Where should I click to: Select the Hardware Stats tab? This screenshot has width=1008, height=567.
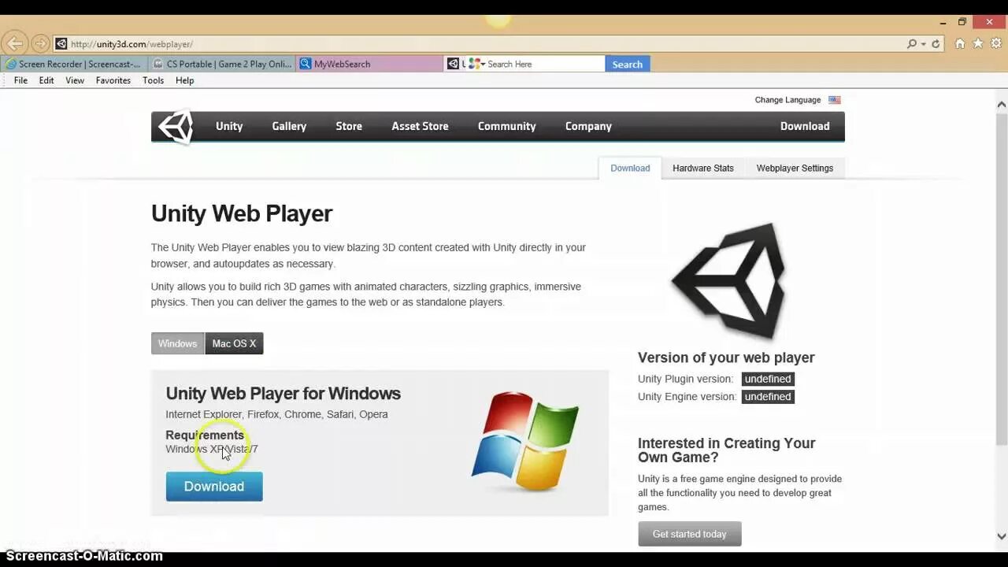[x=702, y=168]
